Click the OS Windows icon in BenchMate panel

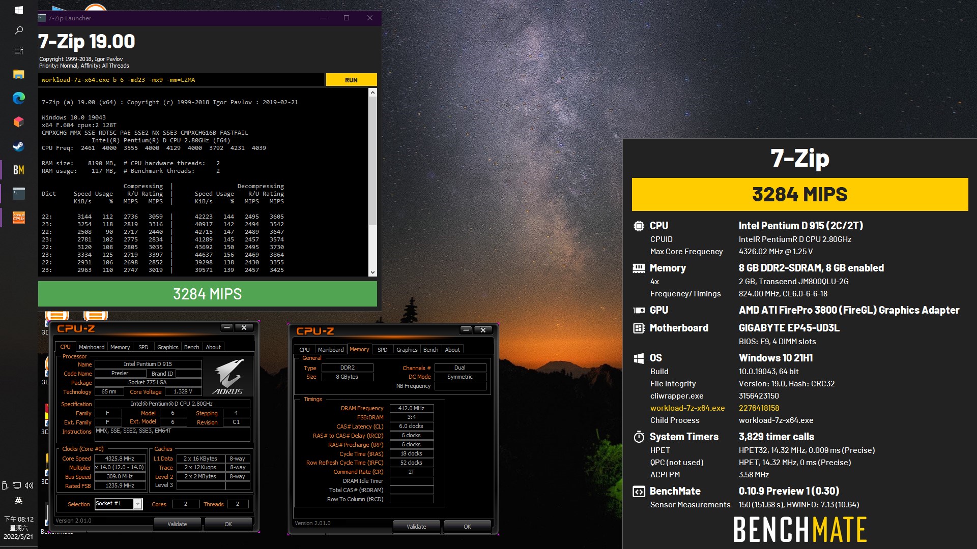point(639,358)
